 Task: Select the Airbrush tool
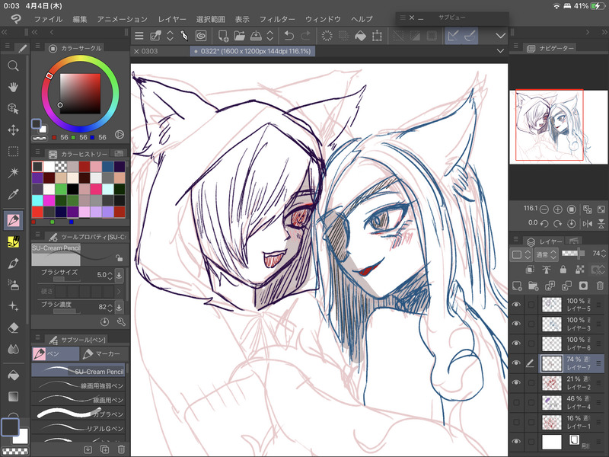tap(13, 284)
